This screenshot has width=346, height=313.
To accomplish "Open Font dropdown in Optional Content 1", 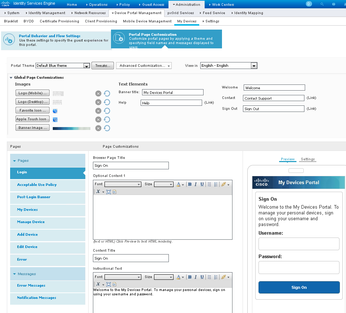I will 123,184.
